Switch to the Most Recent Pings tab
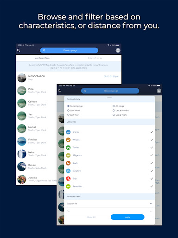178x238 pixels. click(42, 58)
